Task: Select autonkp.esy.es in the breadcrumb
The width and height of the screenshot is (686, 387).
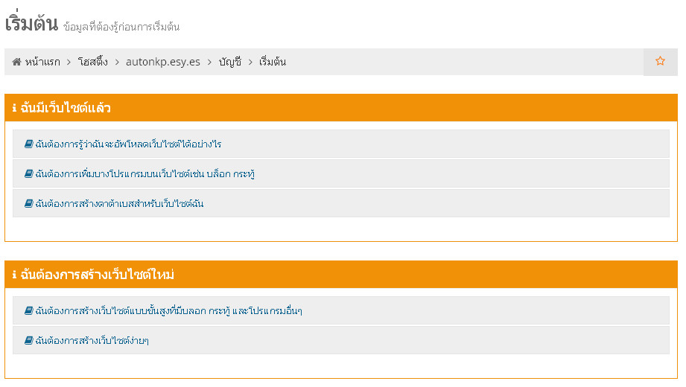Action: [163, 62]
